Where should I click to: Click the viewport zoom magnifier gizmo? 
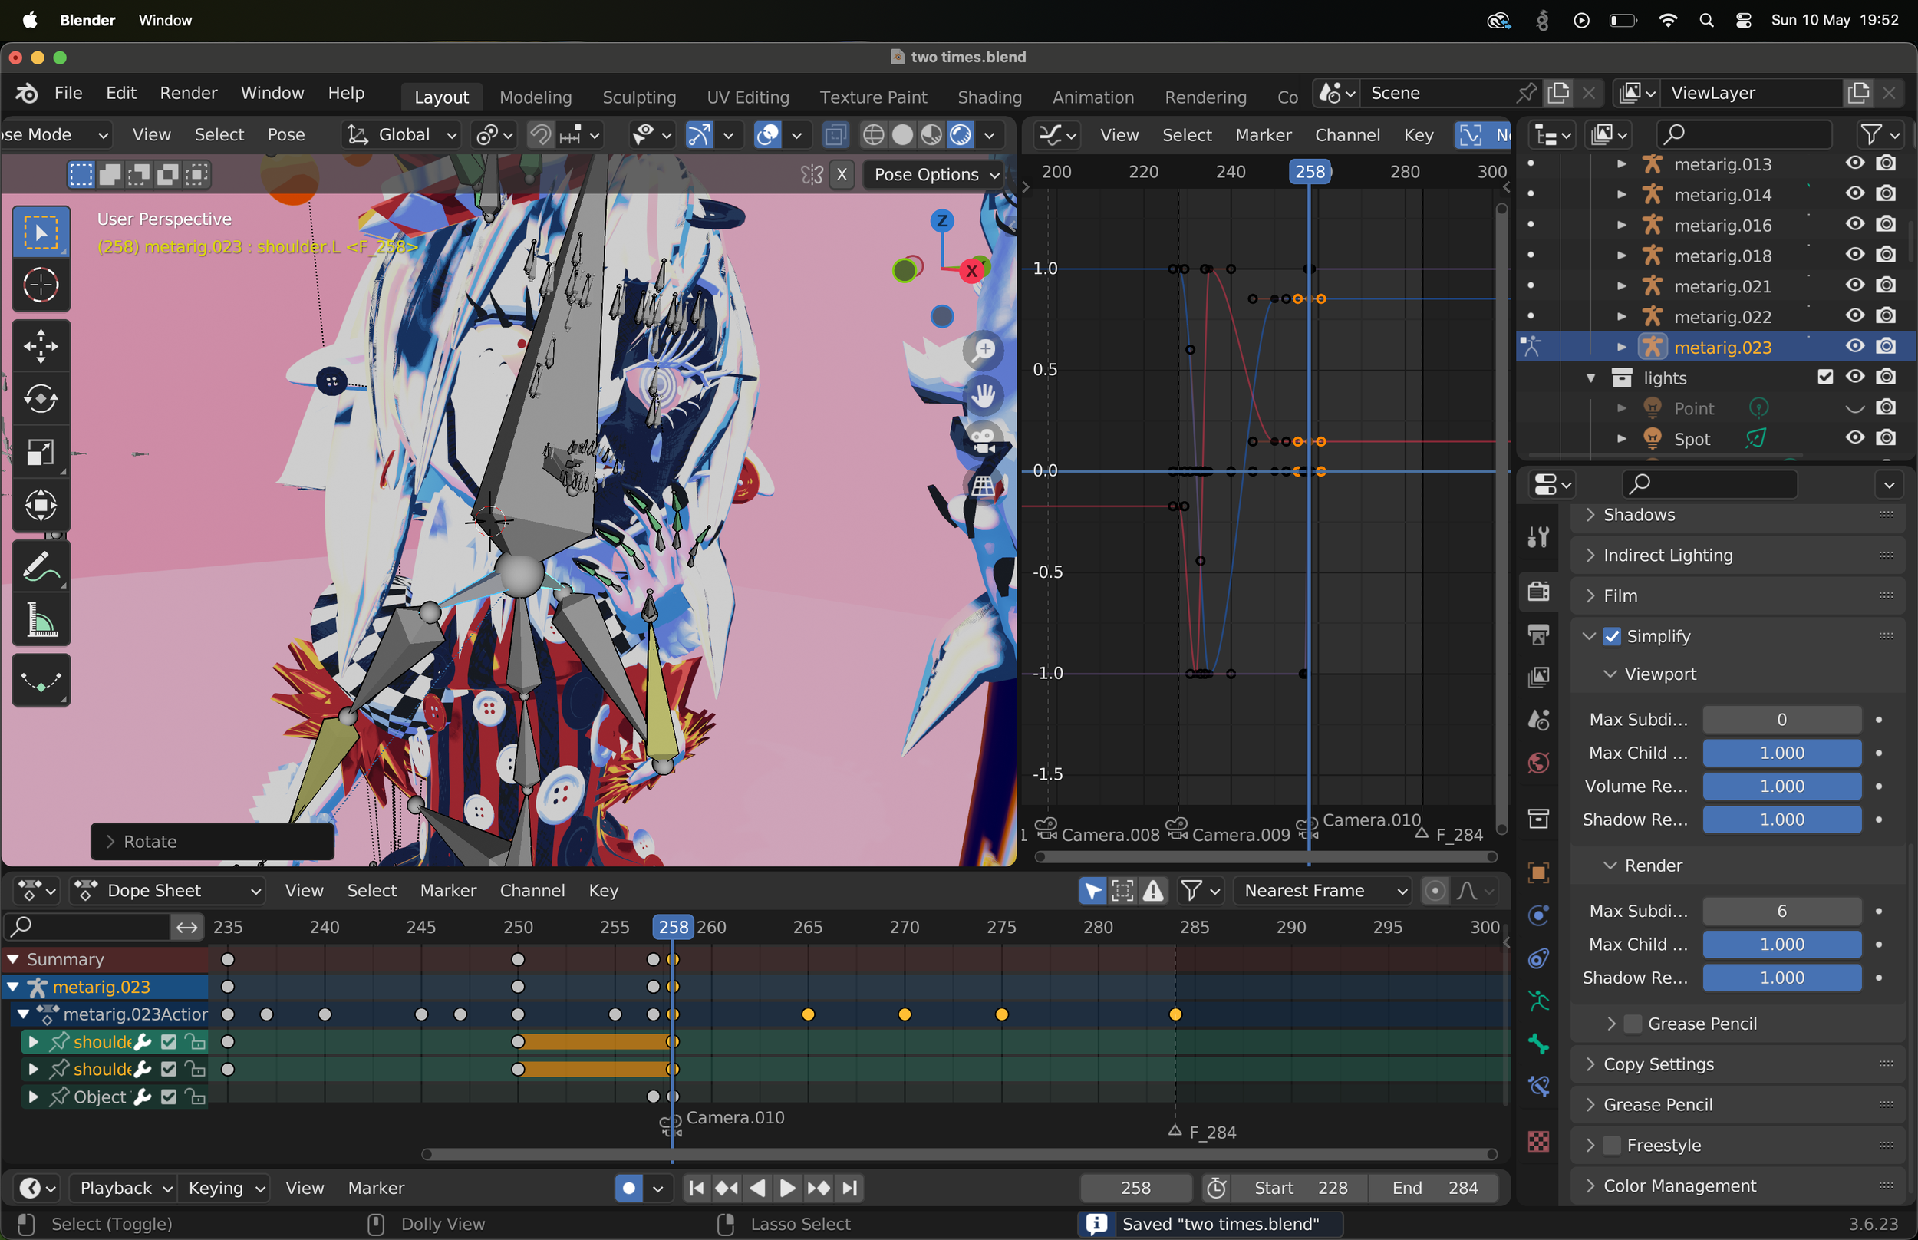[x=983, y=350]
